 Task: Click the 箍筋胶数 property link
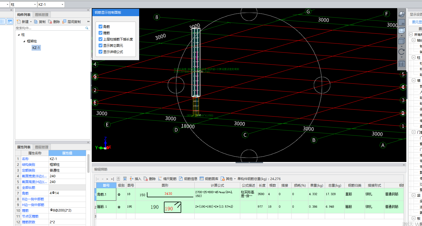click(x=29, y=222)
